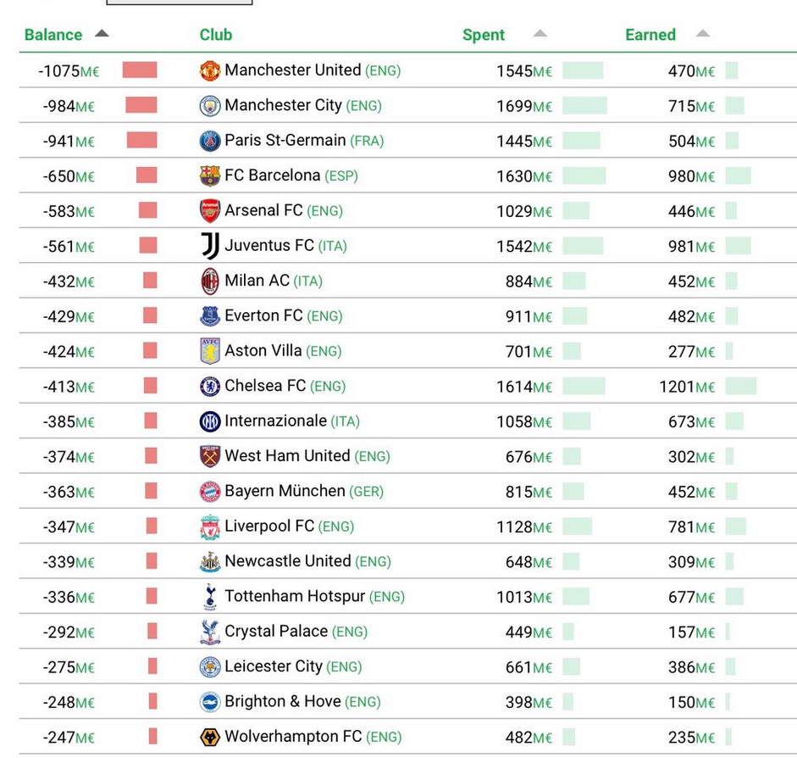This screenshot has width=797, height=758.
Task: Sort by Earned using its header
Action: (x=650, y=35)
